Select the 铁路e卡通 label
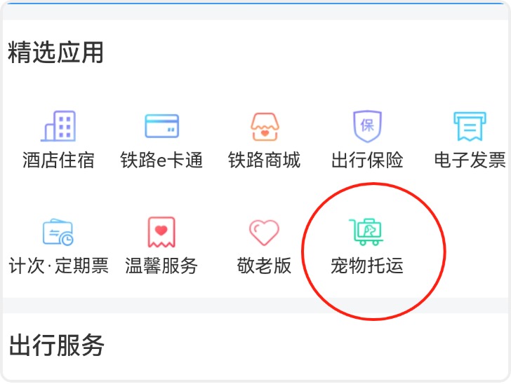Image resolution: width=511 pixels, height=384 pixels. (x=161, y=160)
